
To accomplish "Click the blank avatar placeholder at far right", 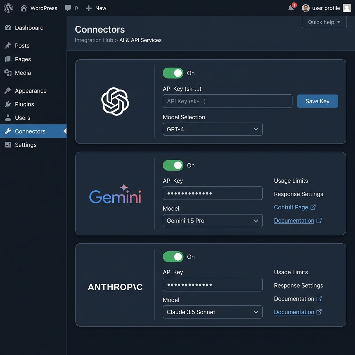I will point(347,8).
